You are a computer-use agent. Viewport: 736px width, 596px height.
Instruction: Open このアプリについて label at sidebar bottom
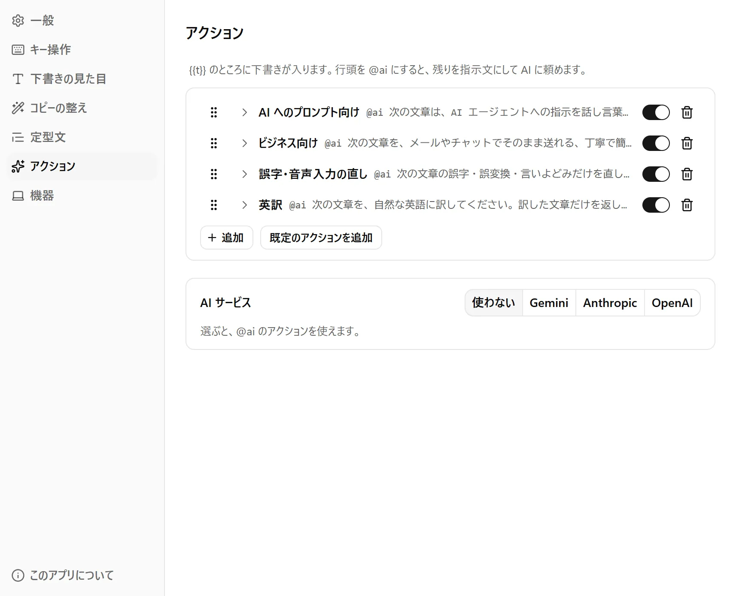tap(72, 575)
